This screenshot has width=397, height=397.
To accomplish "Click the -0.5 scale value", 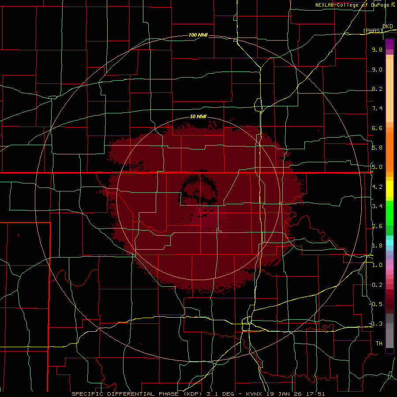I will [375, 304].
